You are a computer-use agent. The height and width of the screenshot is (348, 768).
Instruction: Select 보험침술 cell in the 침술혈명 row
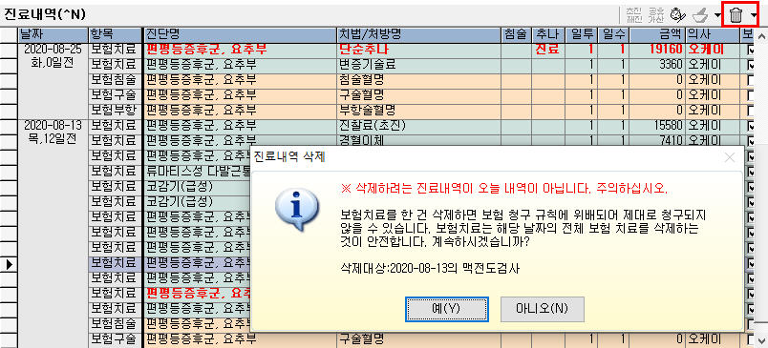tap(116, 80)
